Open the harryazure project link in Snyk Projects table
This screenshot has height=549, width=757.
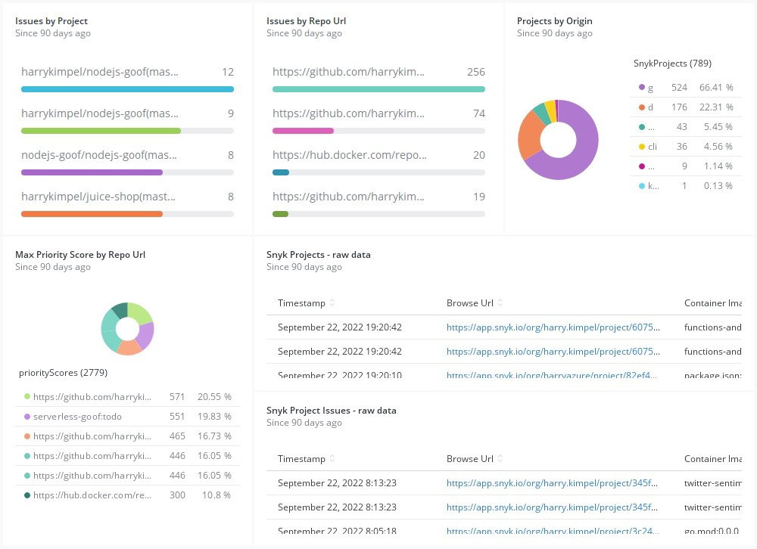552,375
